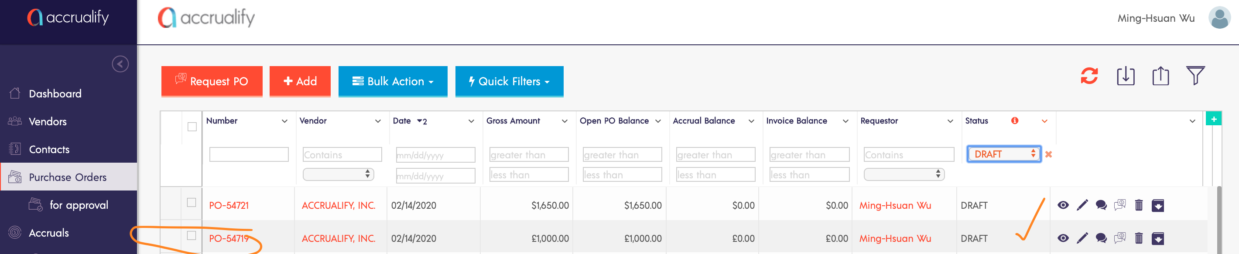Expand the Quick Filters dropdown
Viewport: 1239px width, 254px height.
point(509,81)
